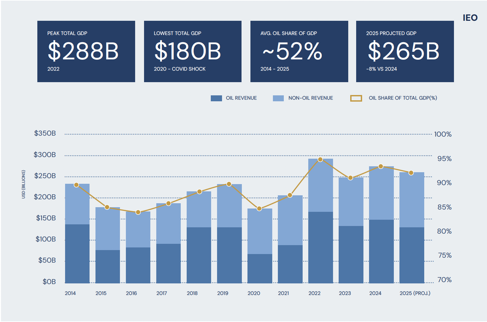Select the "AVG. OIL SHARE OF GDP" heading
The image size is (487, 322).
coord(288,33)
